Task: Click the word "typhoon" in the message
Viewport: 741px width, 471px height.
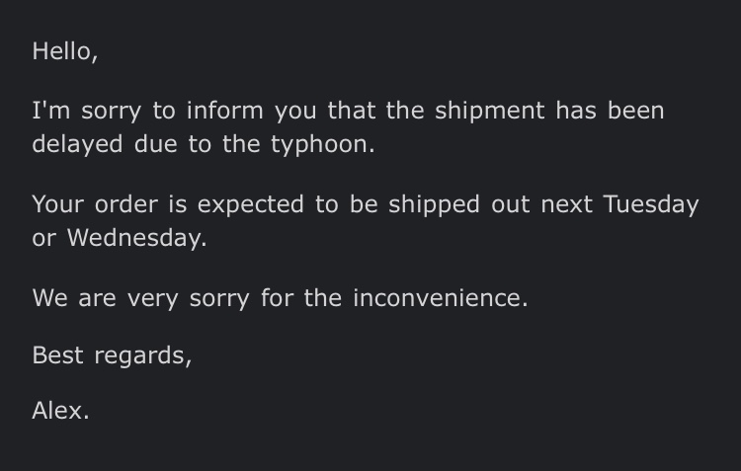Action: 320,144
